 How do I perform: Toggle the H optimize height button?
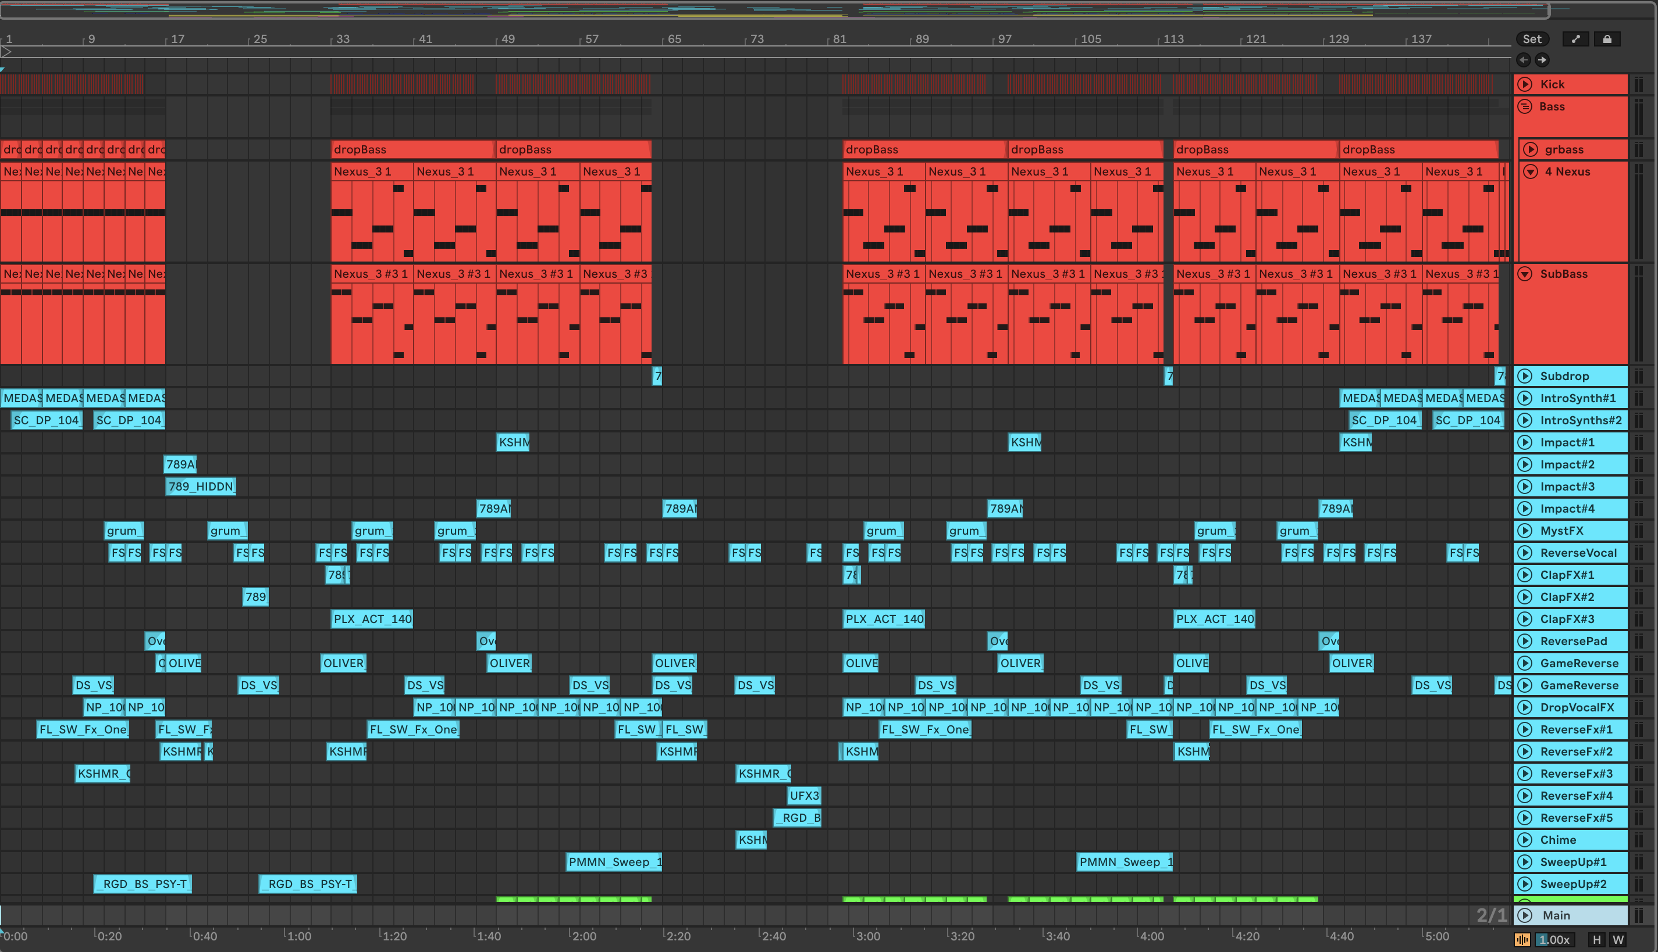1596,940
